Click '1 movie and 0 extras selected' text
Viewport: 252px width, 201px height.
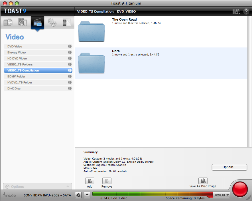[131, 23]
